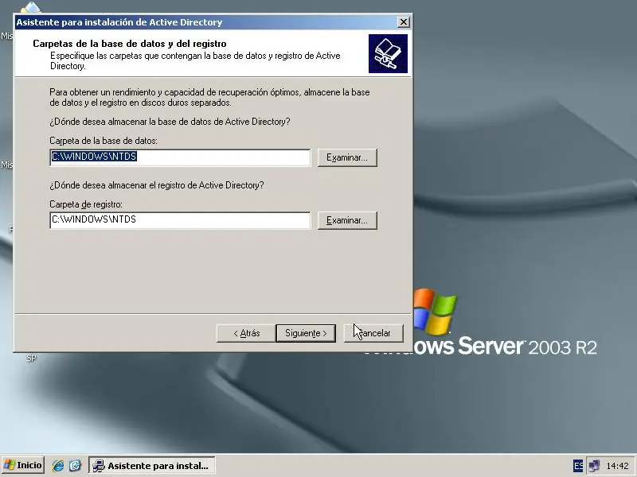This screenshot has height=477, width=637.
Task: Cancel the Active Directory wizard
Action: pos(373,333)
